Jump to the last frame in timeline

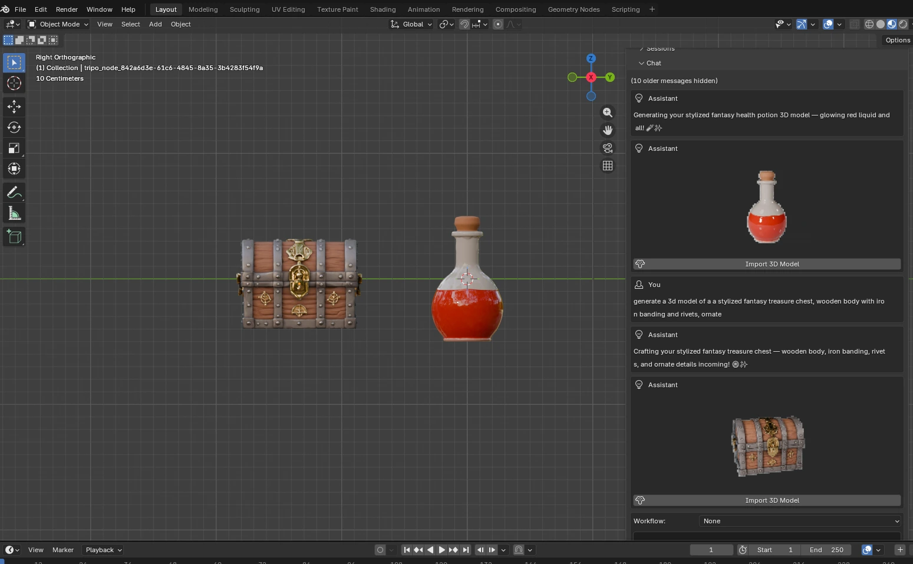click(466, 550)
